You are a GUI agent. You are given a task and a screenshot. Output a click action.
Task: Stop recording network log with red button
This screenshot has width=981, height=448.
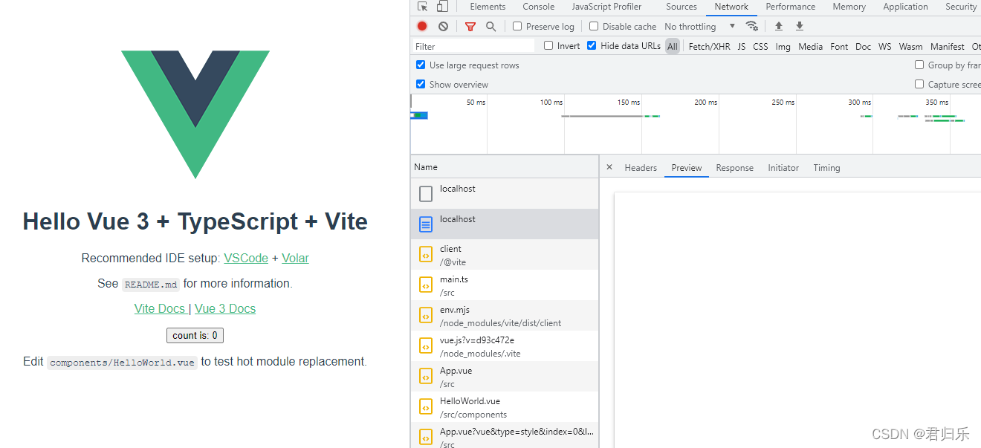pos(422,26)
